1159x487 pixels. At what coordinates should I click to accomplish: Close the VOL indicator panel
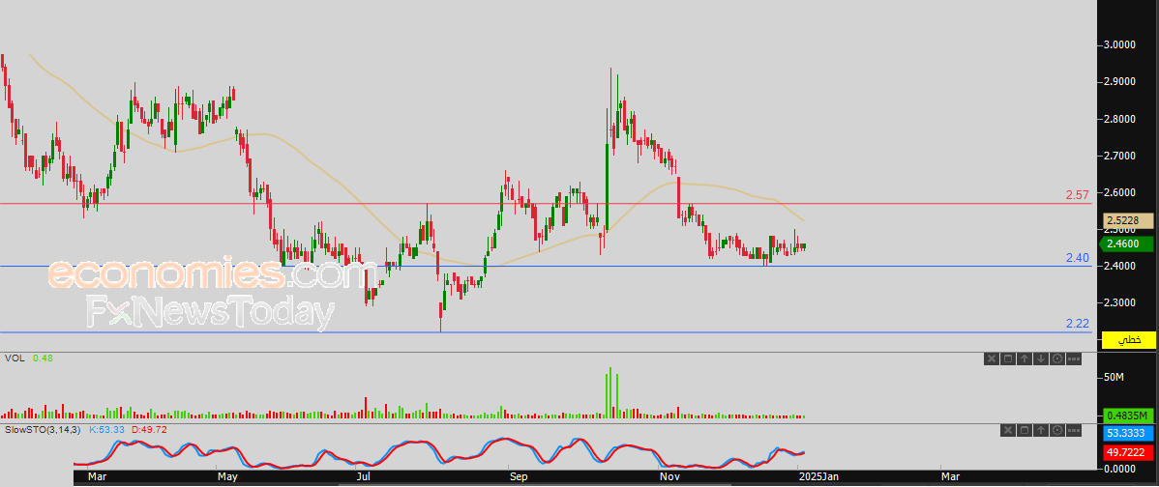click(992, 358)
